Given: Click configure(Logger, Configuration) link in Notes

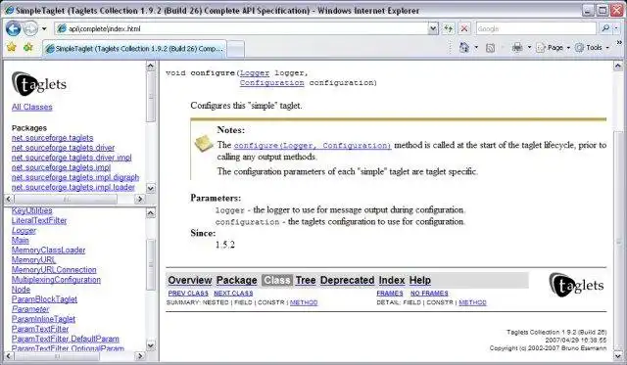Looking at the screenshot, I should 313,146.
